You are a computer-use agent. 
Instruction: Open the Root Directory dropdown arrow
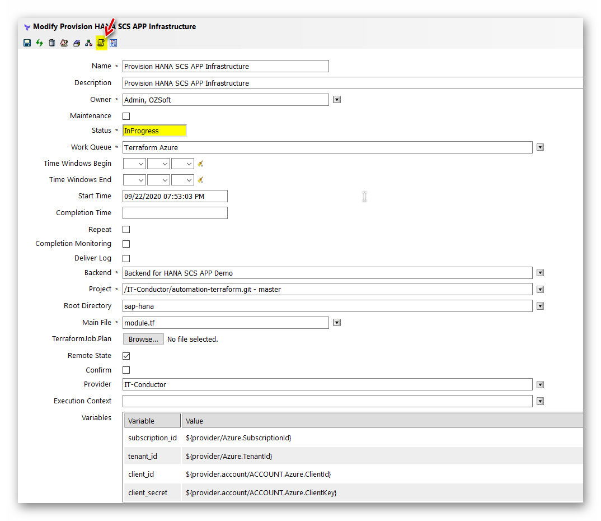point(541,306)
